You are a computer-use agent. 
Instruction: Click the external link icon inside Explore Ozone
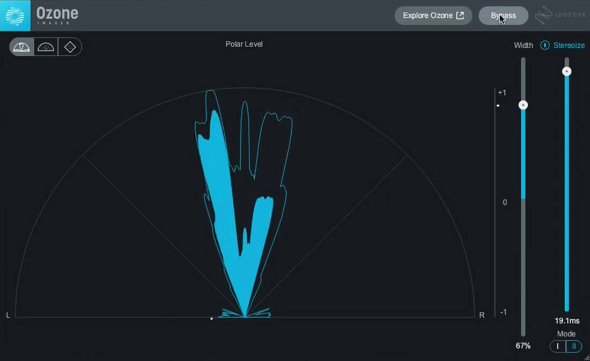(x=461, y=15)
